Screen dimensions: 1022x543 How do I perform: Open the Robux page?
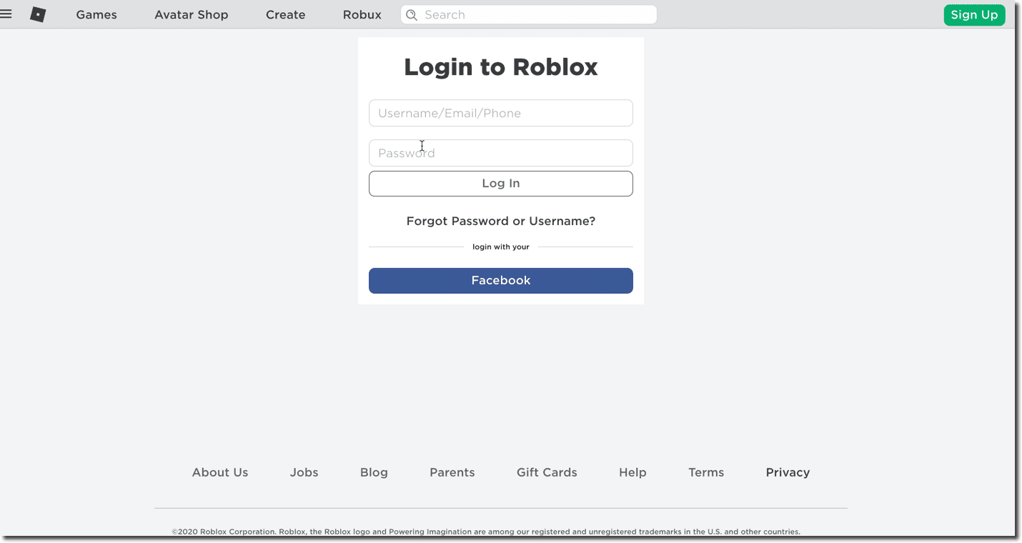[x=362, y=14]
